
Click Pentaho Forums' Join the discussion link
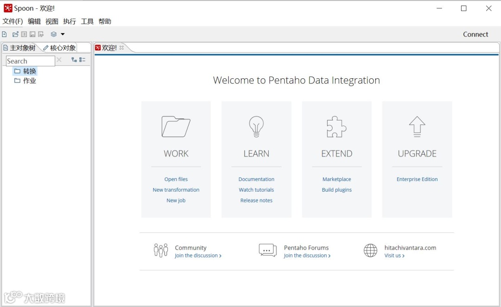307,255
